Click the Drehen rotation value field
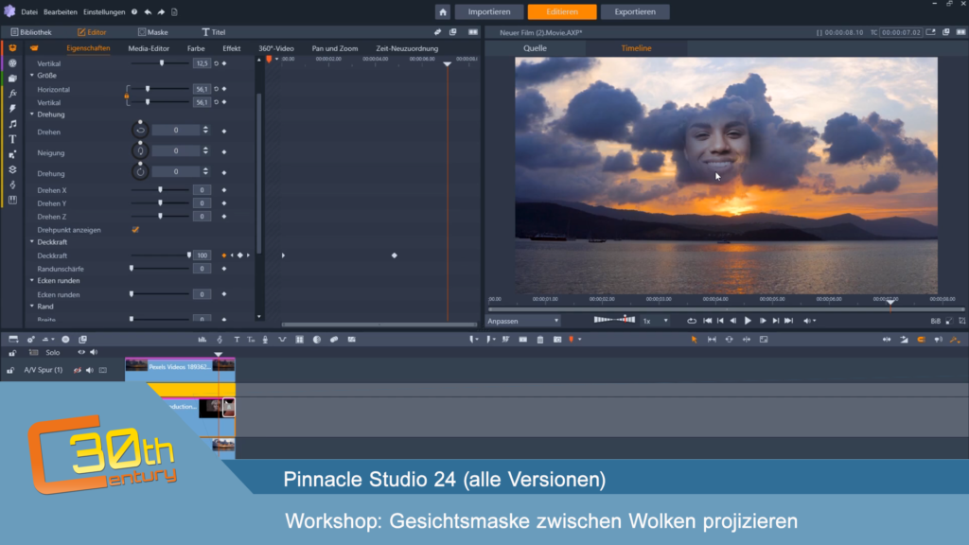This screenshot has width=969, height=545. click(175, 131)
